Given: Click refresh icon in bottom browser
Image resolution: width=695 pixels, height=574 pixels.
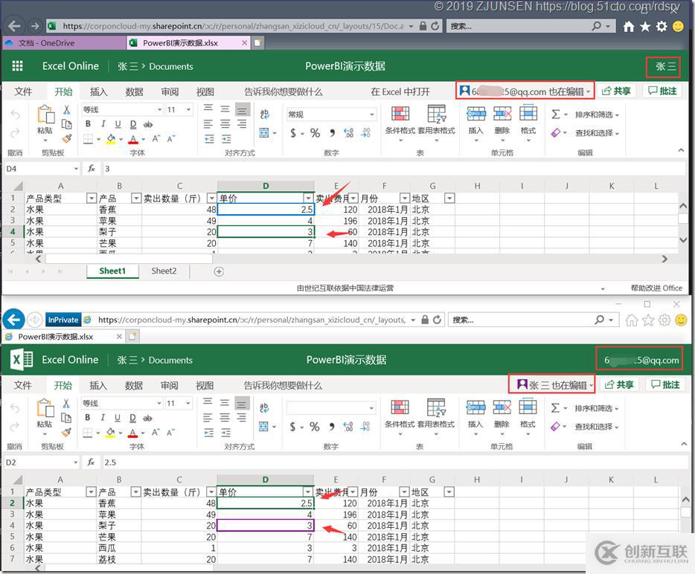Looking at the screenshot, I should coord(437,320).
